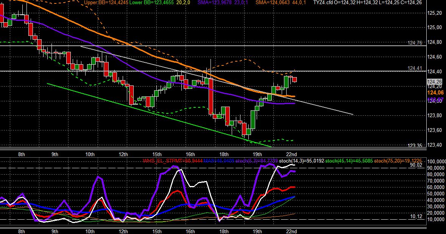The image size is (446, 234).
Task: Click the TYZ4.cfd OHLC quote label
Action: point(367,3)
